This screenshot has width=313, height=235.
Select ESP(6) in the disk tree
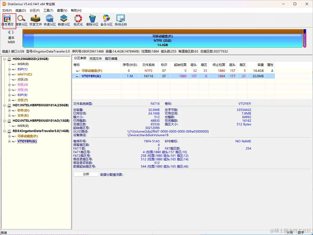pyautogui.click(x=22, y=95)
